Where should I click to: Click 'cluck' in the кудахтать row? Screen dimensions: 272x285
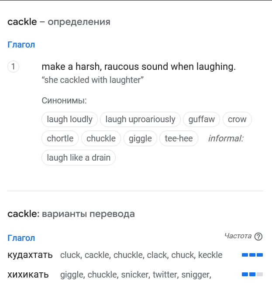pyautogui.click(x=70, y=255)
